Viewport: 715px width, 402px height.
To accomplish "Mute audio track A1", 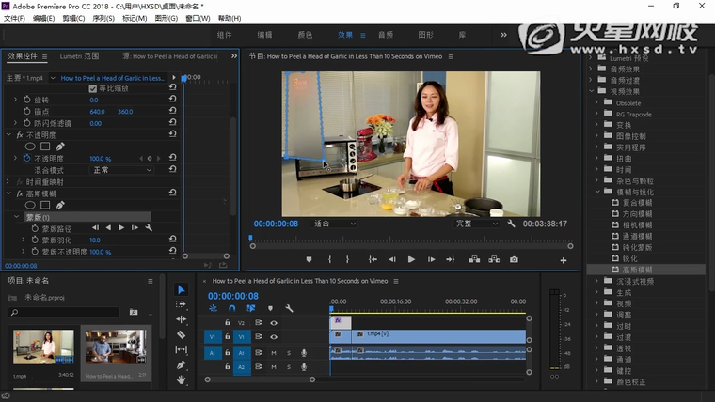I will (x=274, y=352).
